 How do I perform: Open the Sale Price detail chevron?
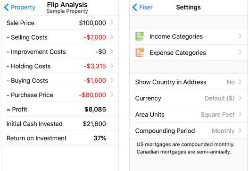pyautogui.click(x=112, y=23)
